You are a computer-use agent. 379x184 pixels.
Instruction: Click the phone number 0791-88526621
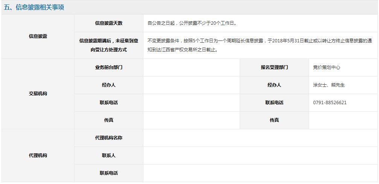(x=330, y=103)
